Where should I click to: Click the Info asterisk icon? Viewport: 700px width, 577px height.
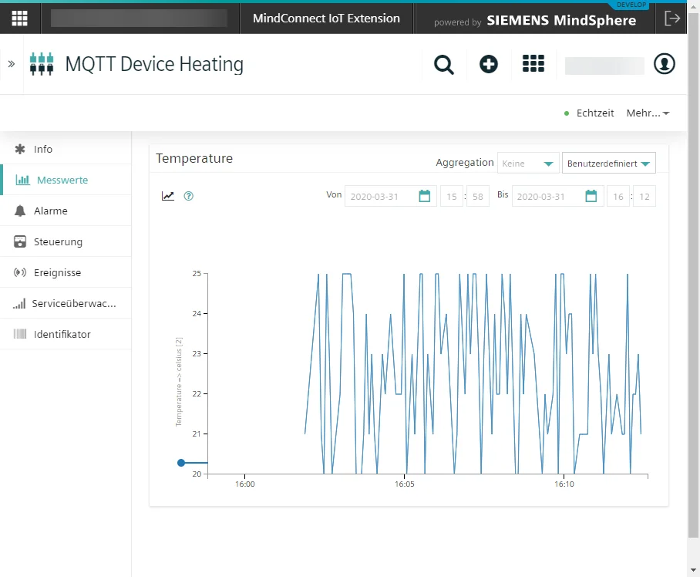[x=20, y=149]
